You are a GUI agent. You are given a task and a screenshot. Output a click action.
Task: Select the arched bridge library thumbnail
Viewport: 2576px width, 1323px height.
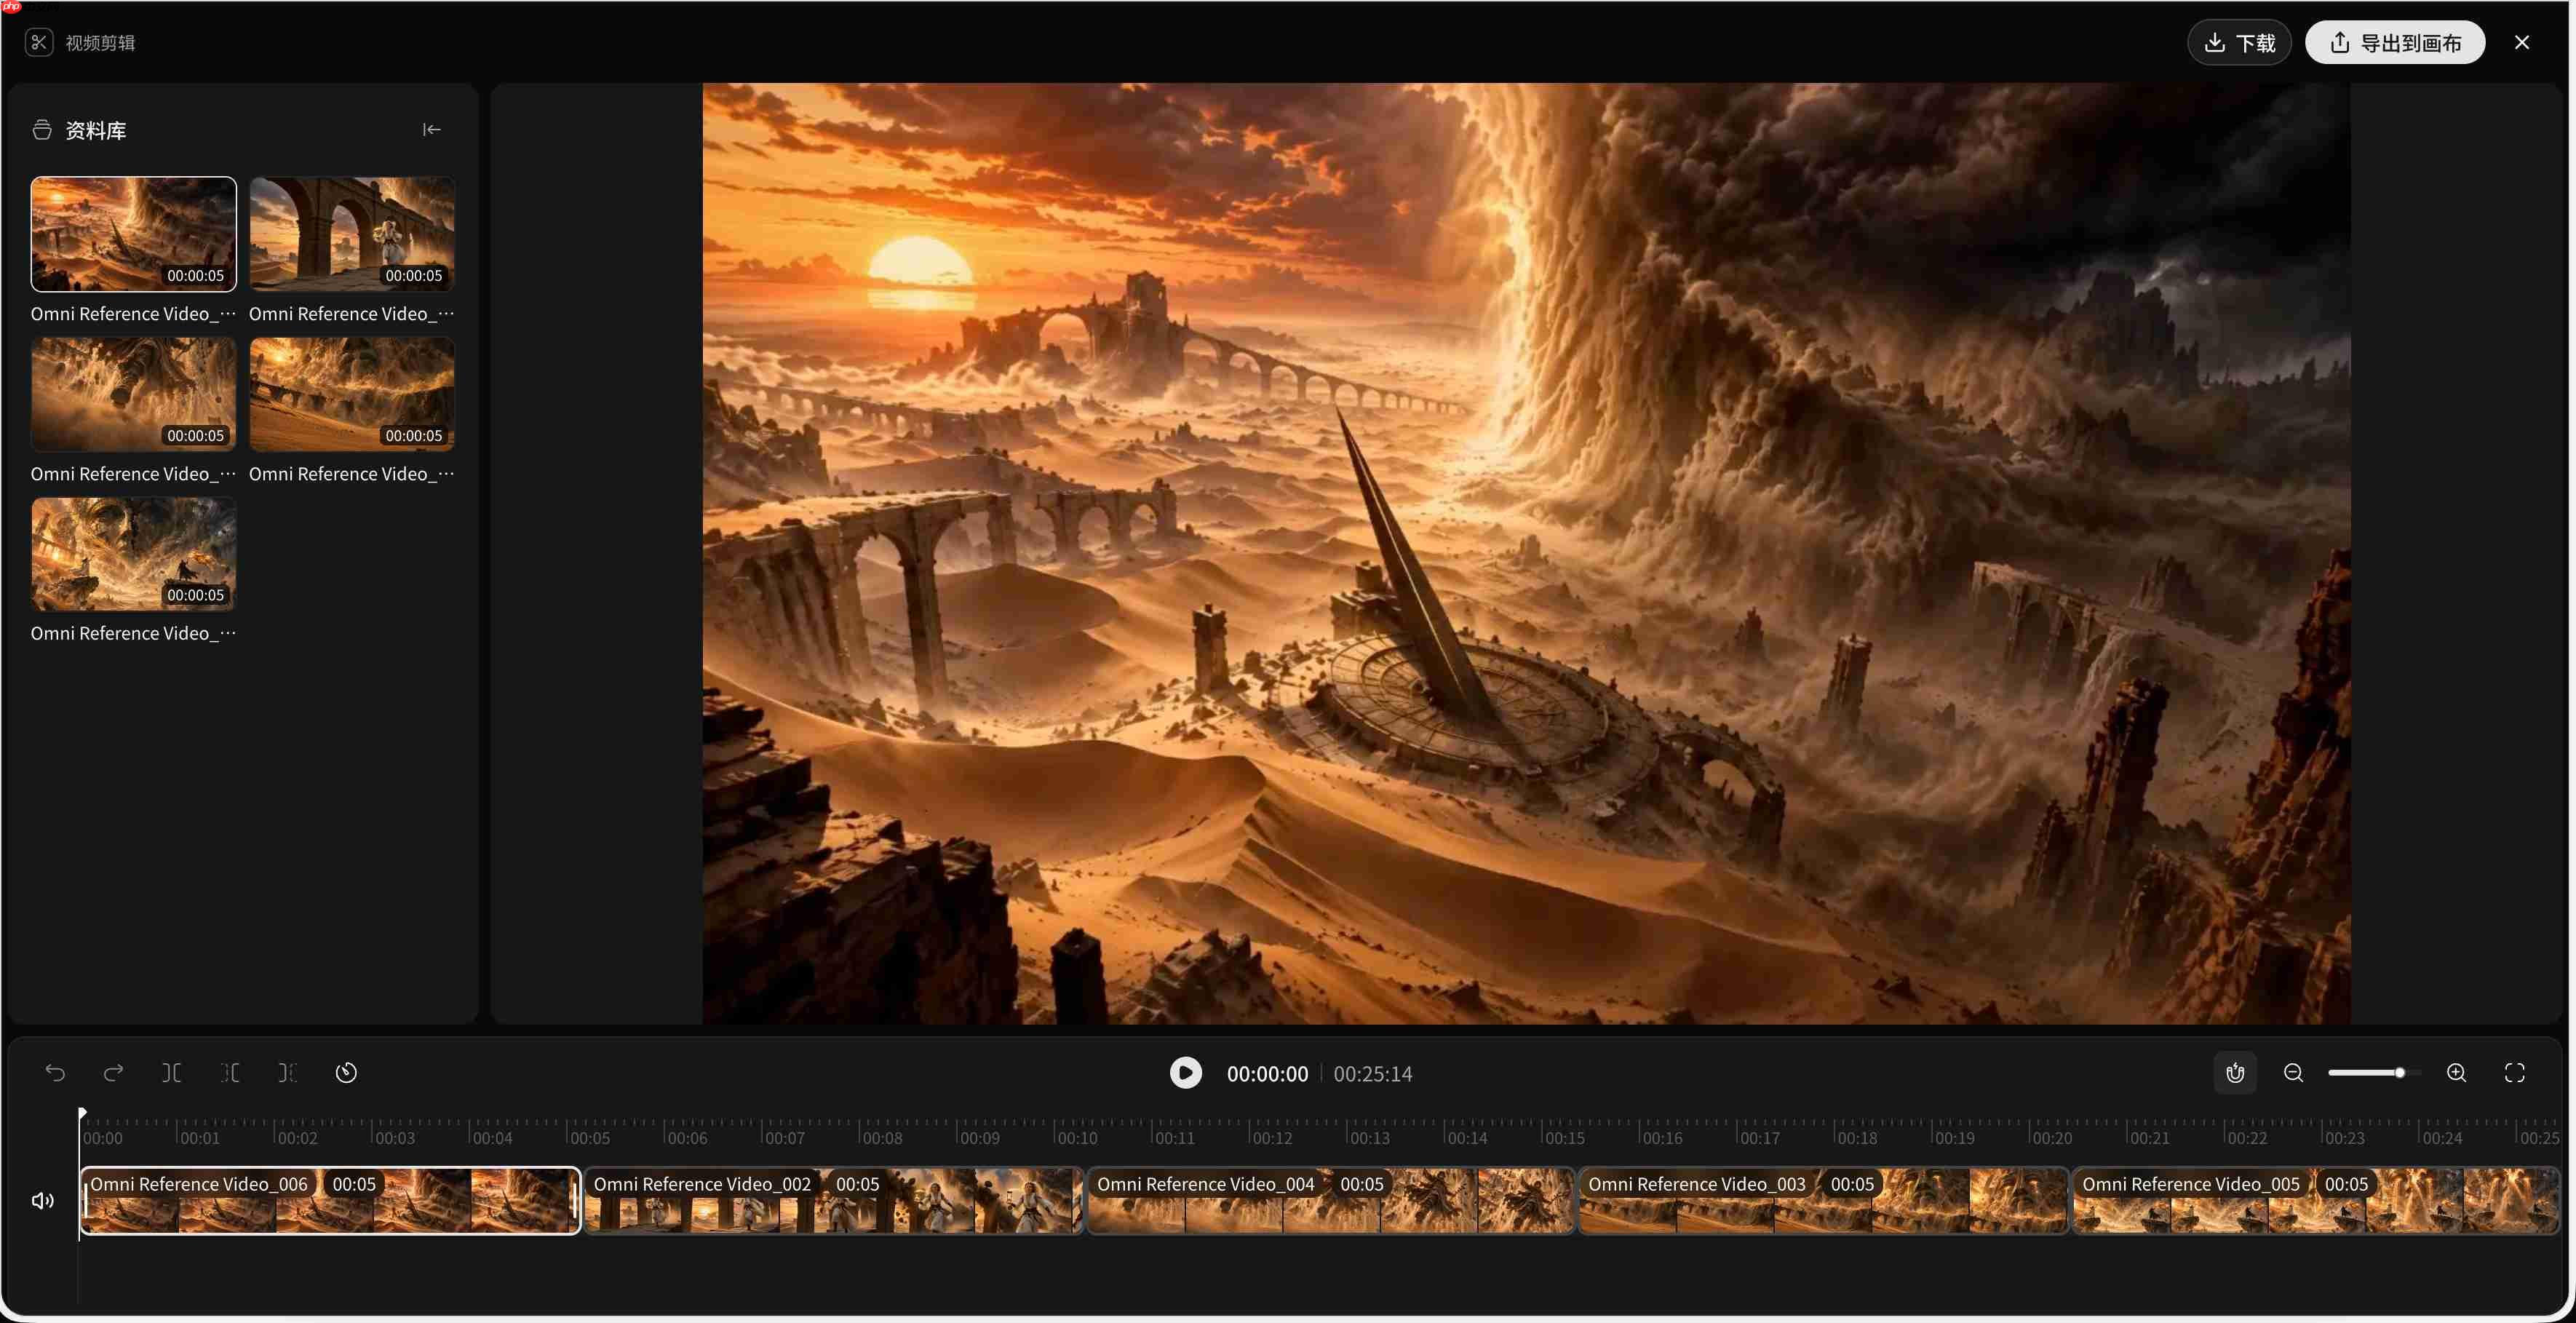[x=352, y=234]
